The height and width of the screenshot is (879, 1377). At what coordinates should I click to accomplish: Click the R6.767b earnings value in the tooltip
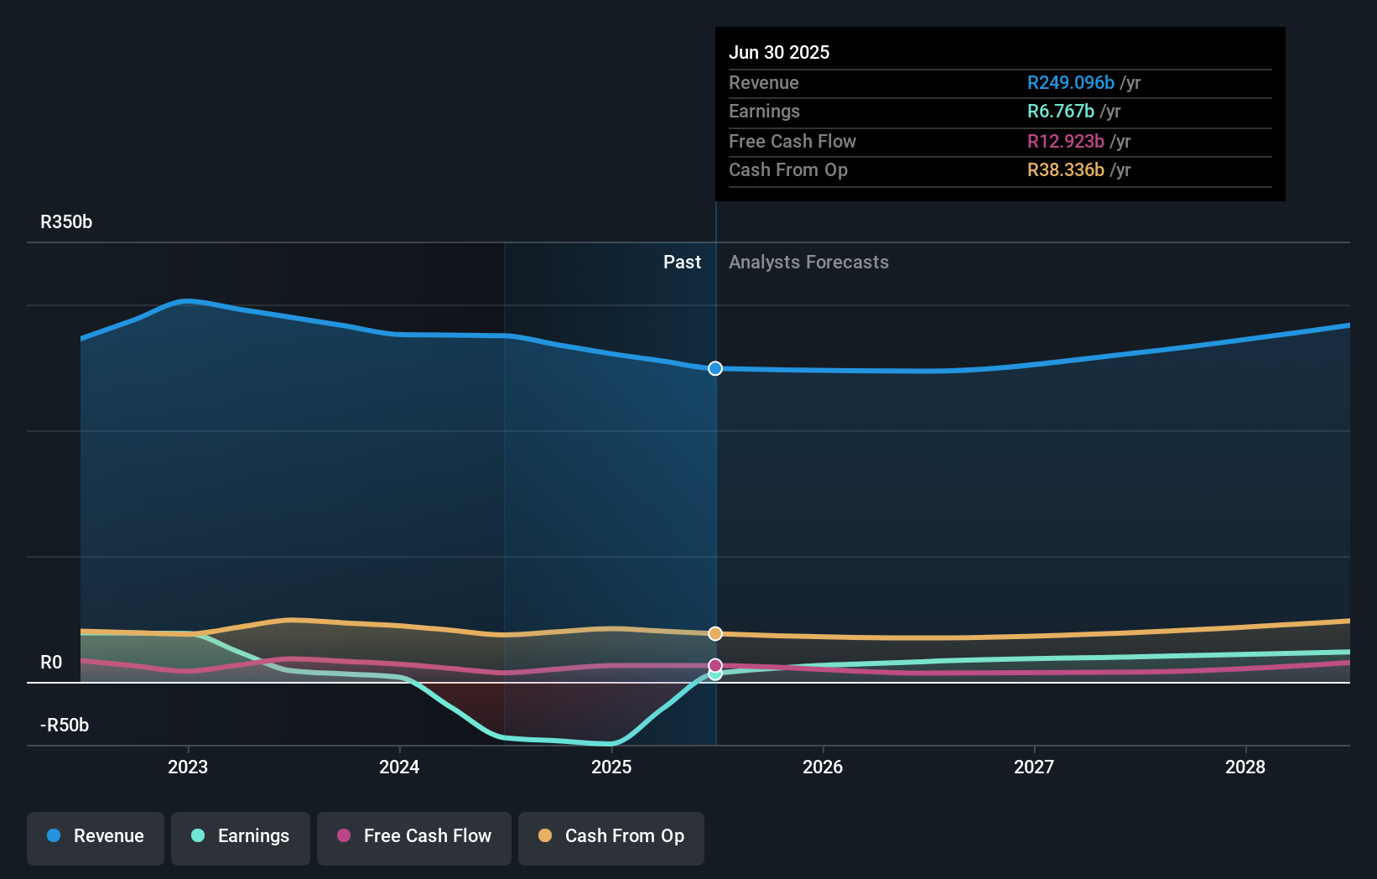pos(1060,111)
